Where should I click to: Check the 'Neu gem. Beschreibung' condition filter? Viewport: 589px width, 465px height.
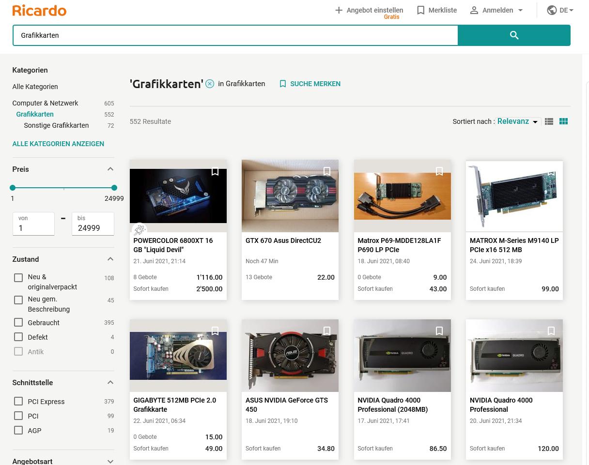point(18,300)
